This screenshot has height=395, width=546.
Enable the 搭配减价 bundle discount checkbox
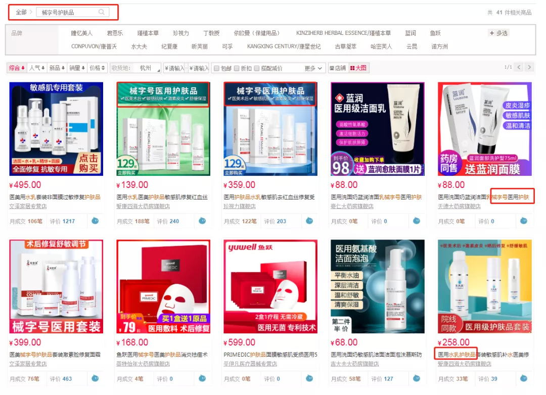tap(257, 68)
